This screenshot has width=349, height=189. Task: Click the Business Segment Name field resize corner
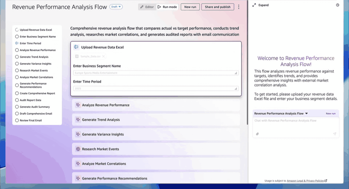coord(236,73)
